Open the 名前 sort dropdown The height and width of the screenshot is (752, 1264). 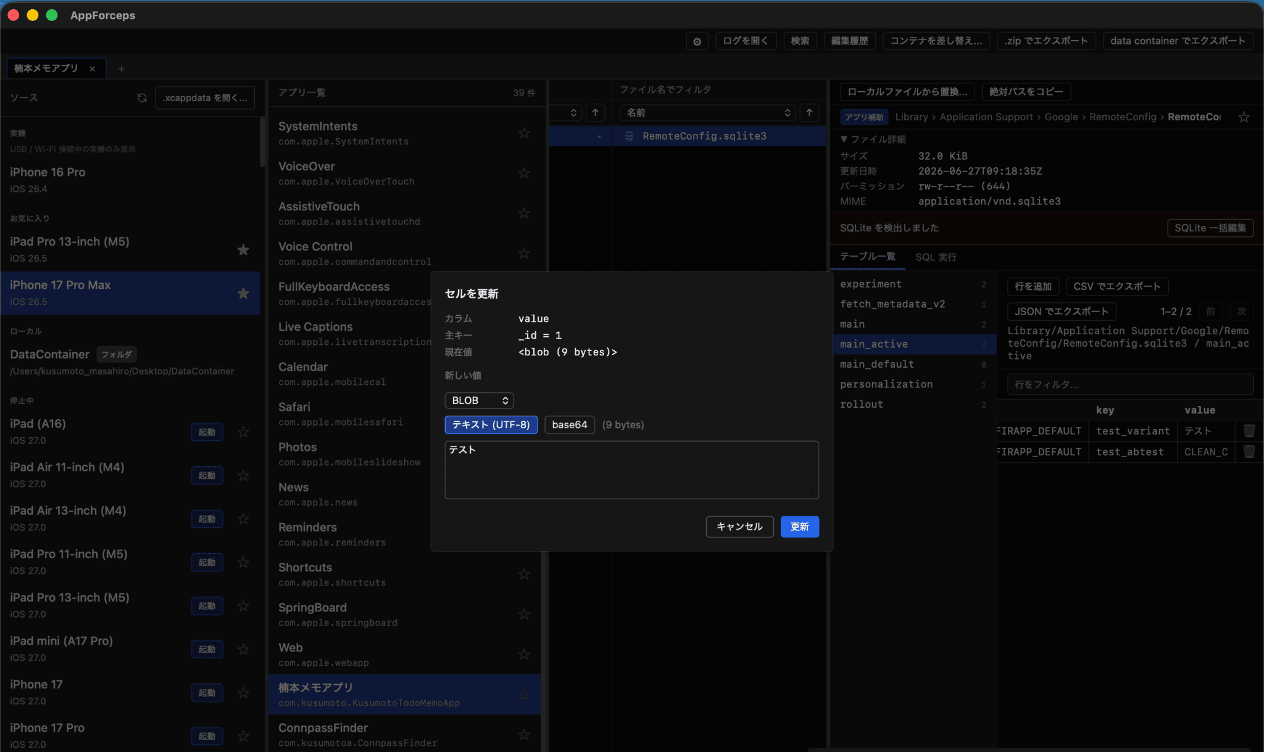pos(708,112)
